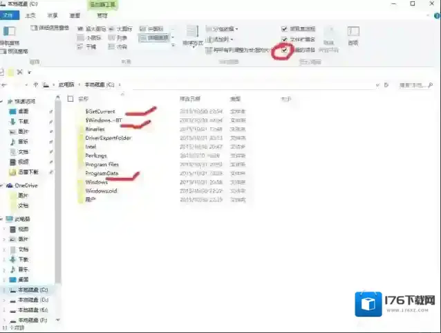This screenshot has width=441, height=333.
Task: Collapse the Quick access (快速访问) tree node
Action: (x=1, y=101)
